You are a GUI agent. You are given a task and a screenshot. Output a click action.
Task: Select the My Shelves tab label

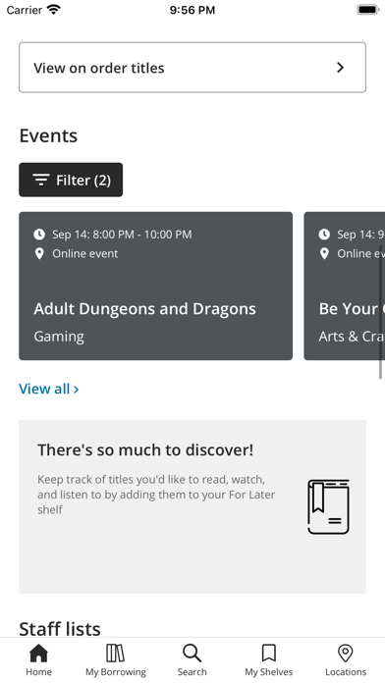click(x=268, y=672)
